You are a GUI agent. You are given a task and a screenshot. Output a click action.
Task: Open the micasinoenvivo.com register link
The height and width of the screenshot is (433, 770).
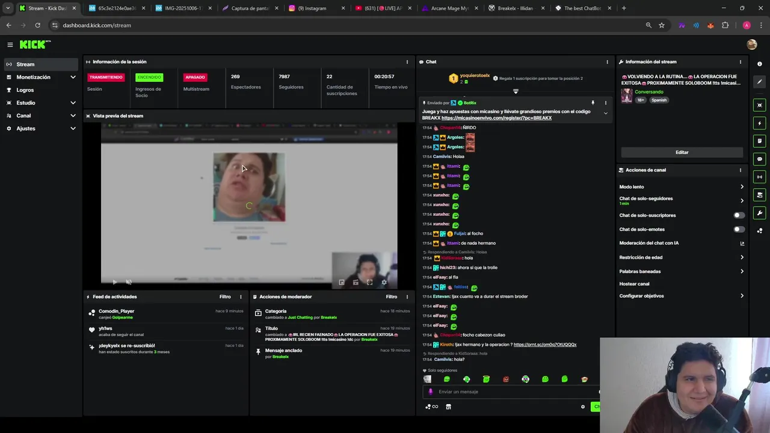496,118
